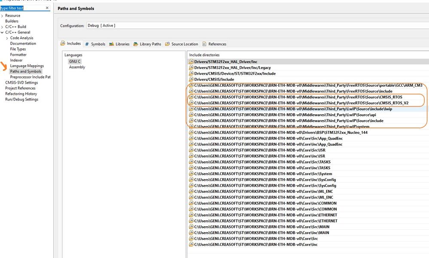This screenshot has height=258, width=429.
Task: Click folder icon of Core\Inc\App_QuadEnc path
Action: (191, 144)
